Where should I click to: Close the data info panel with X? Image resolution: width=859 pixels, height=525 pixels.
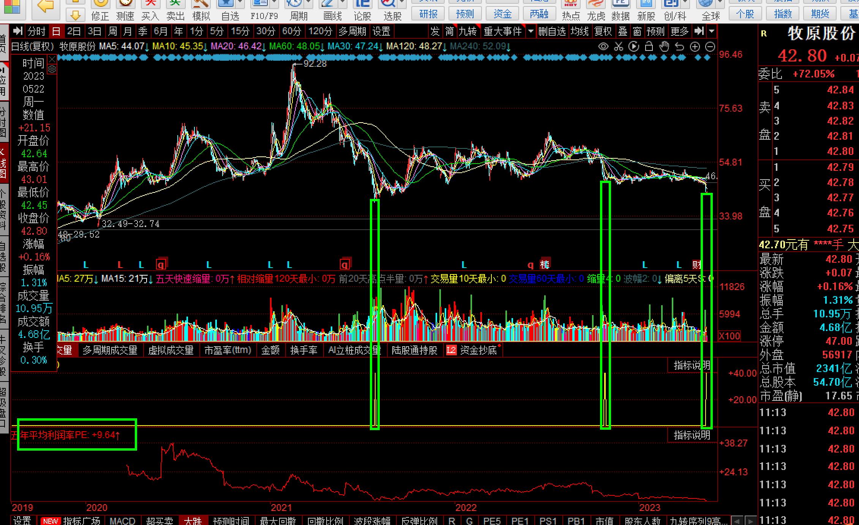click(52, 59)
